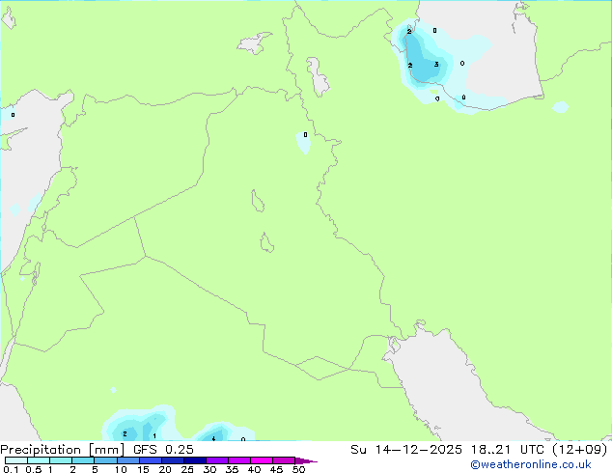Click the purple arrow tip of legend
This screenshot has width=612, height=473.
[x=306, y=460]
